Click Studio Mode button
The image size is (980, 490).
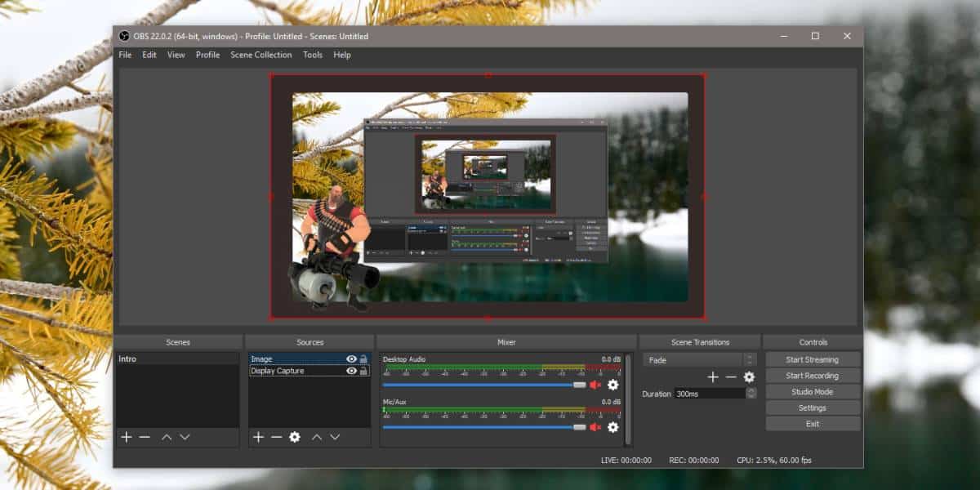[813, 392]
